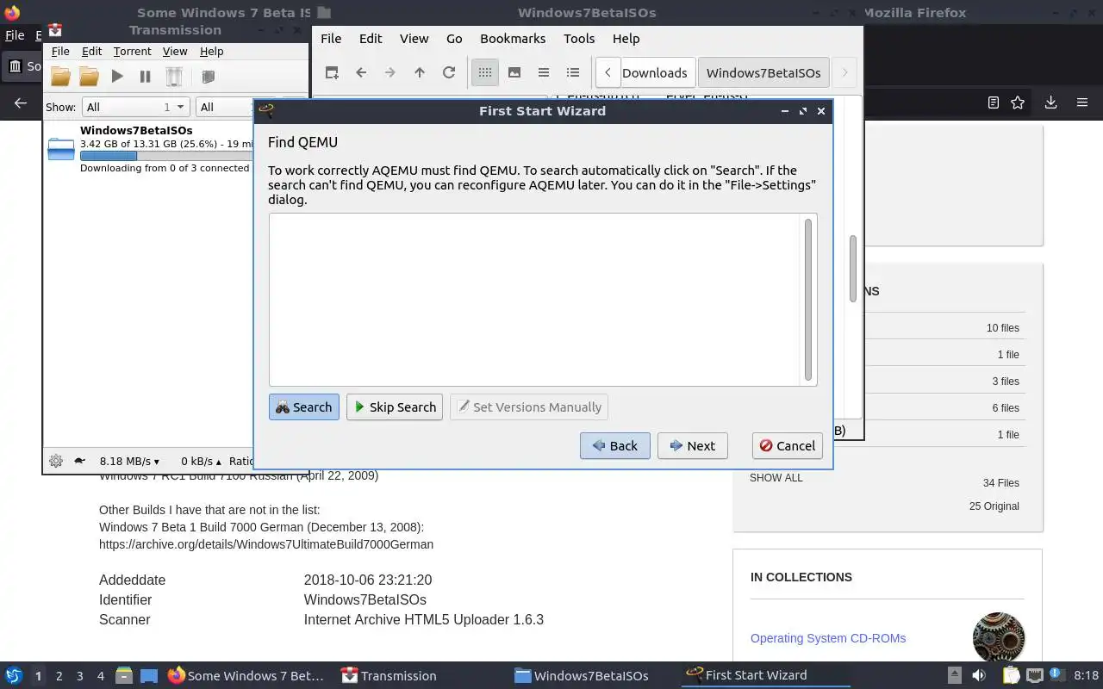The image size is (1103, 689).
Task: Click file manager vertical scrollbar
Action: [853, 269]
